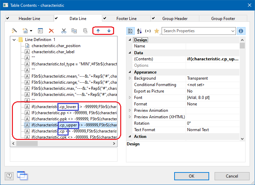Open the Search Properties dropdown arrow

(233, 31)
